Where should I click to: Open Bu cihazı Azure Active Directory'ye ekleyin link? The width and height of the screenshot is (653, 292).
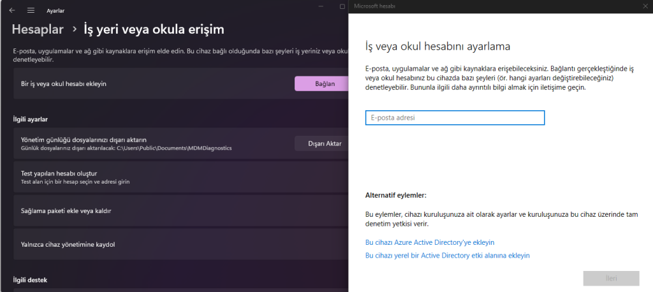(x=430, y=242)
